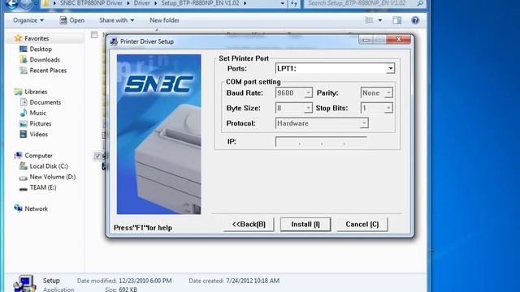Click the Favorites star icon

point(18,38)
